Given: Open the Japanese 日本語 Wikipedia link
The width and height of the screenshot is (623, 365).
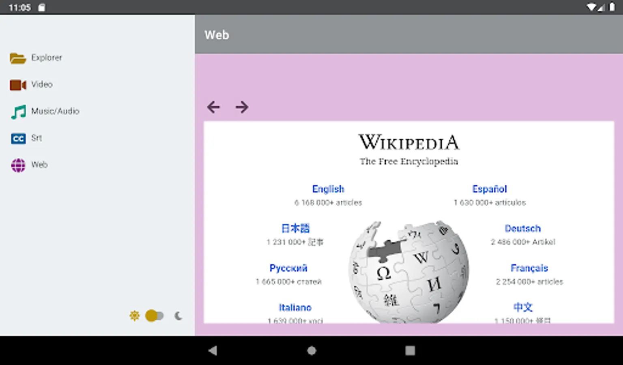Looking at the screenshot, I should (295, 228).
